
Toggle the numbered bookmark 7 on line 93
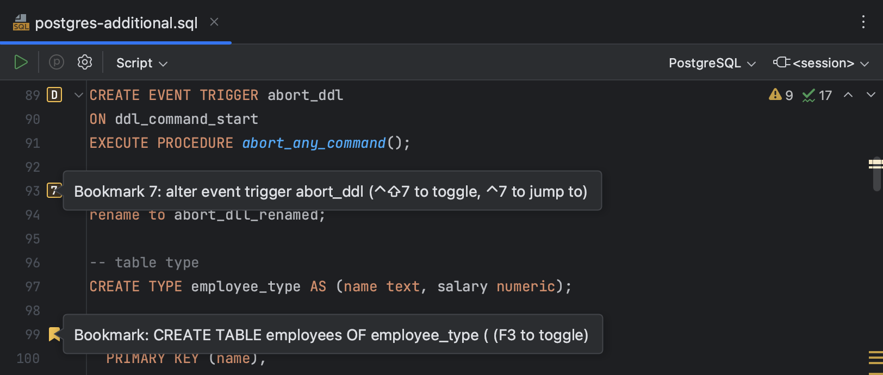click(54, 191)
